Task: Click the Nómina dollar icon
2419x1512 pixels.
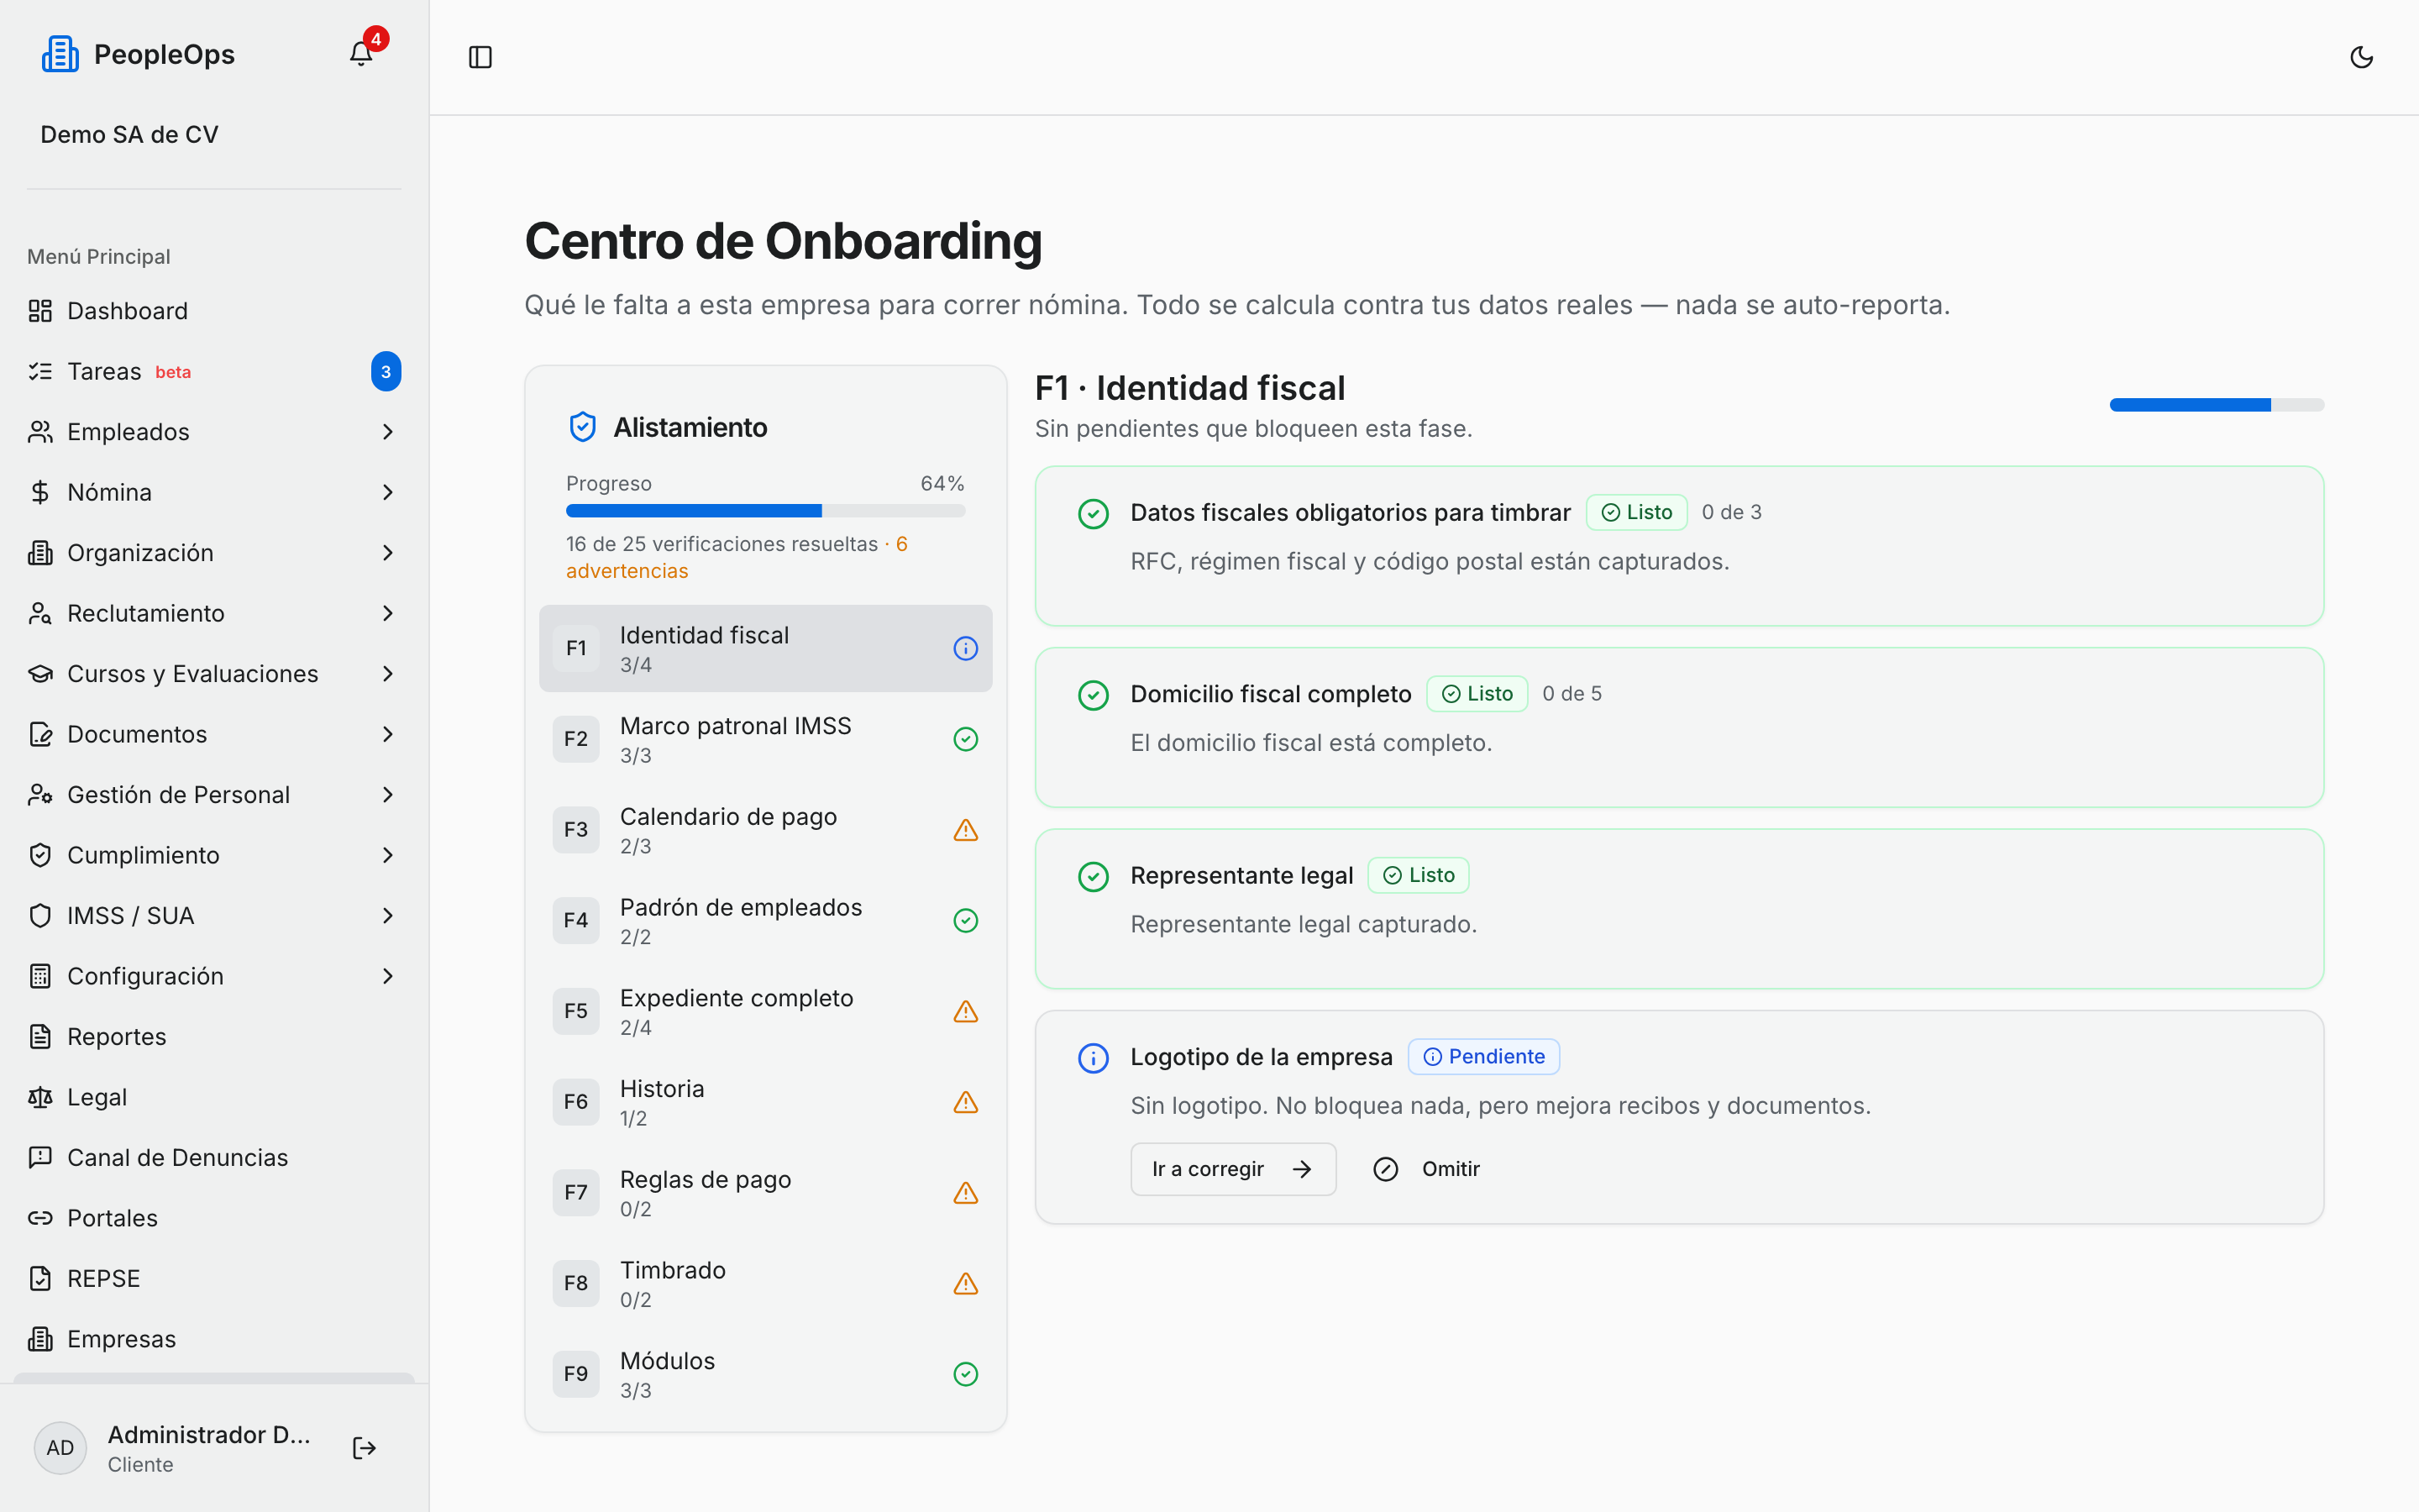Action: pyautogui.click(x=40, y=492)
